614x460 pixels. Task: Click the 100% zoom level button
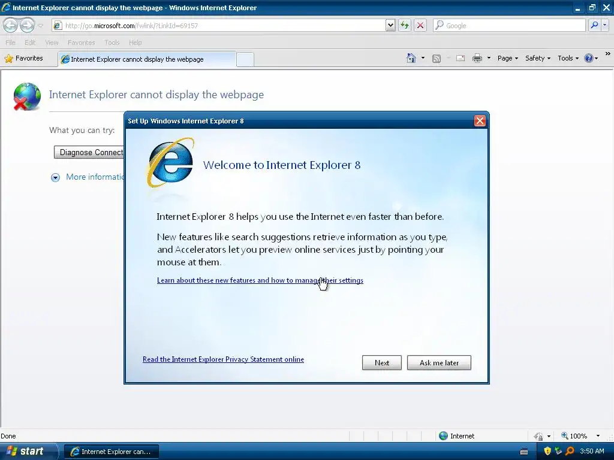(x=574, y=436)
